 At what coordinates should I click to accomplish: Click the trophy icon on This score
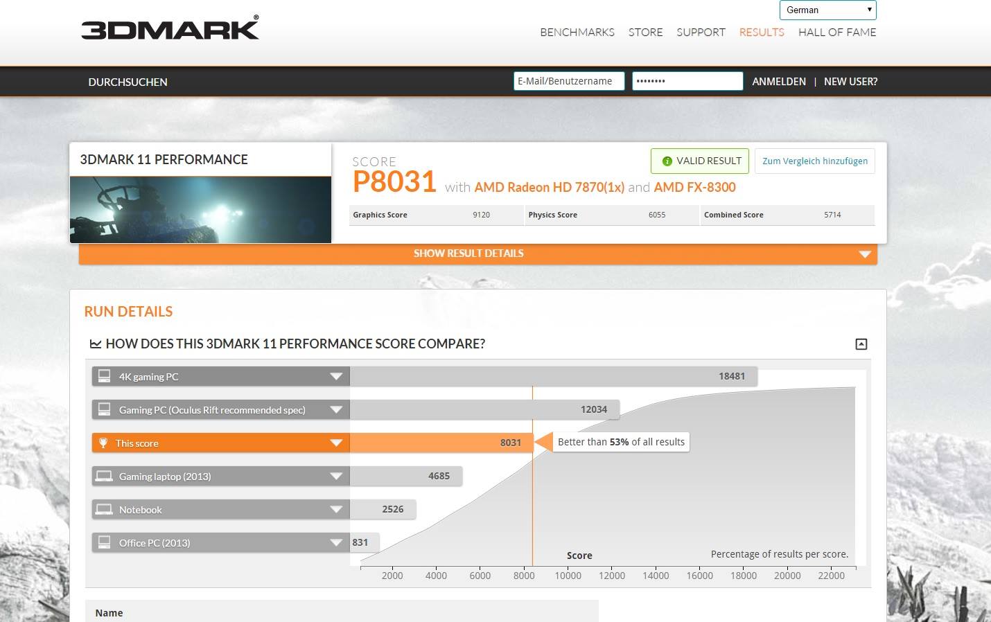103,443
